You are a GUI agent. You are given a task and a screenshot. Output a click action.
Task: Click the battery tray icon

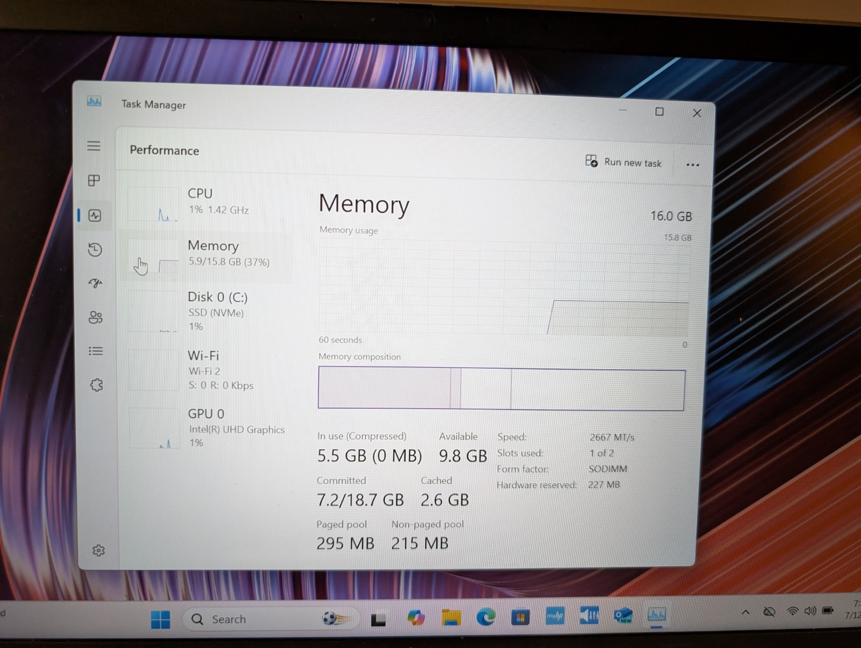point(828,610)
